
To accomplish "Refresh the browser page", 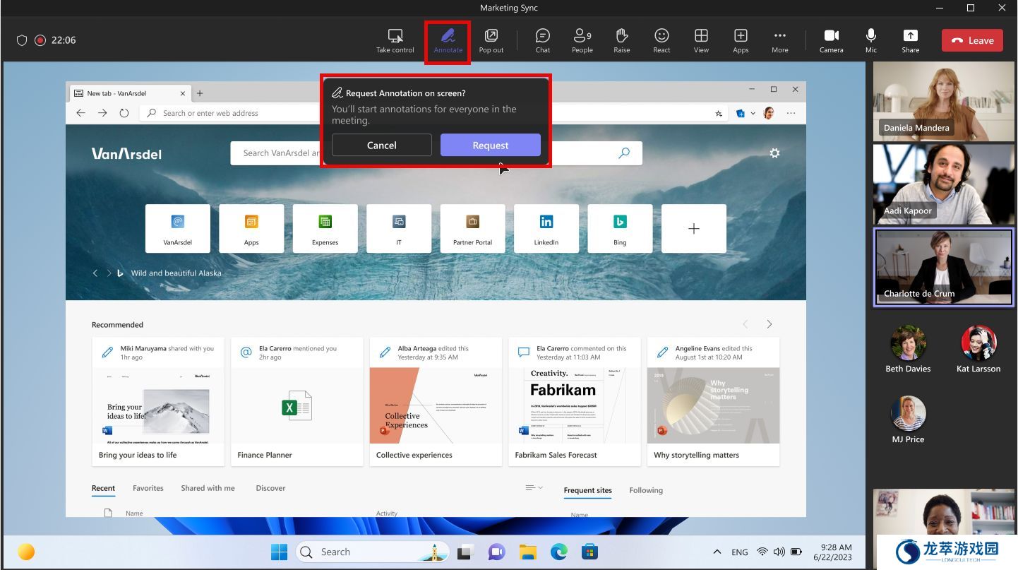I will (x=124, y=113).
